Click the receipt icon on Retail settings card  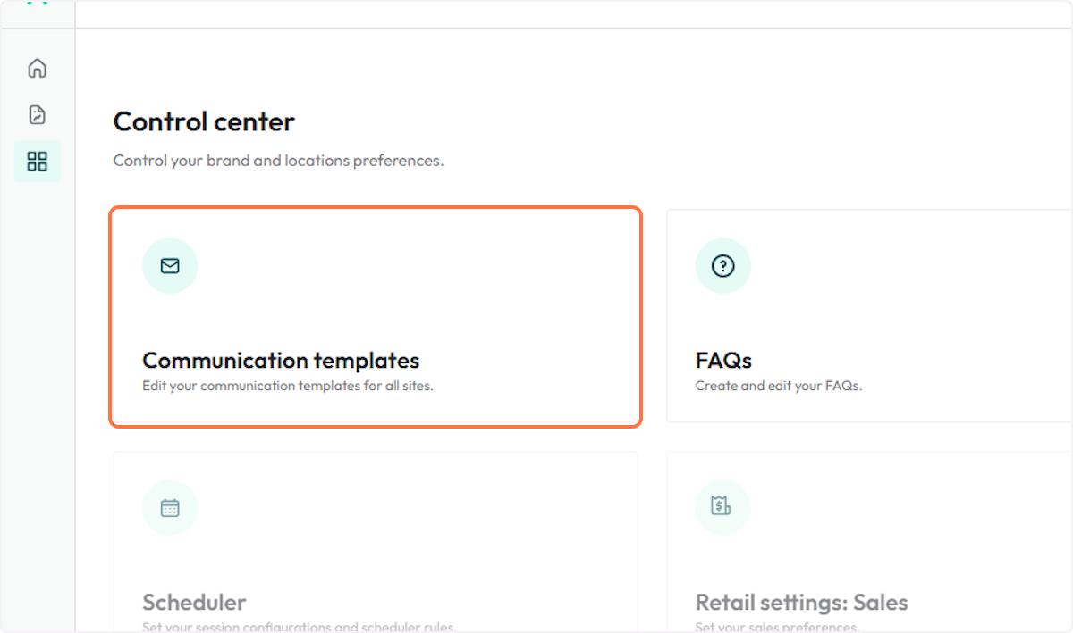click(x=722, y=507)
